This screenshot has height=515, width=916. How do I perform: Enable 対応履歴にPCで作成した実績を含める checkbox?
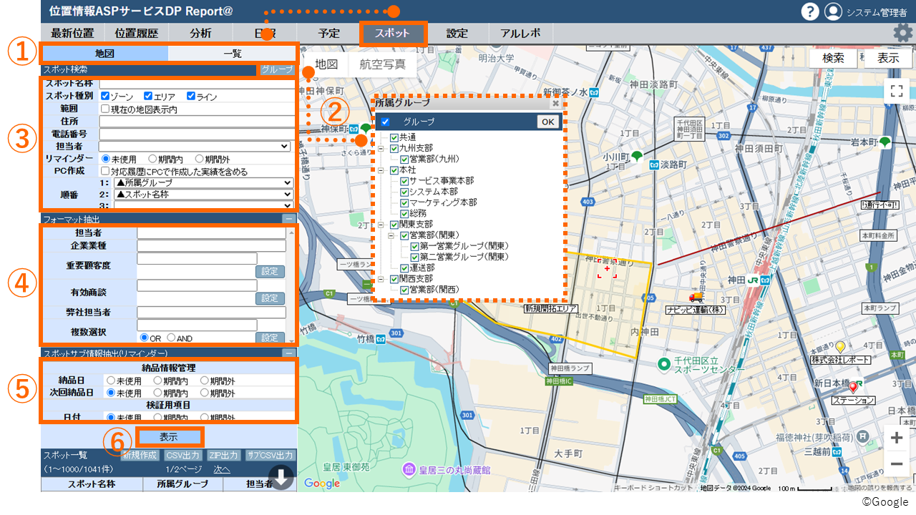click(x=105, y=171)
